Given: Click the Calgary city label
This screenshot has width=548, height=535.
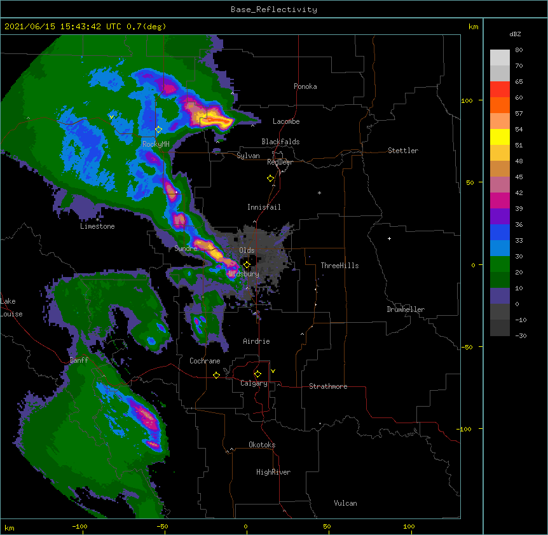Looking at the screenshot, I should point(254,383).
